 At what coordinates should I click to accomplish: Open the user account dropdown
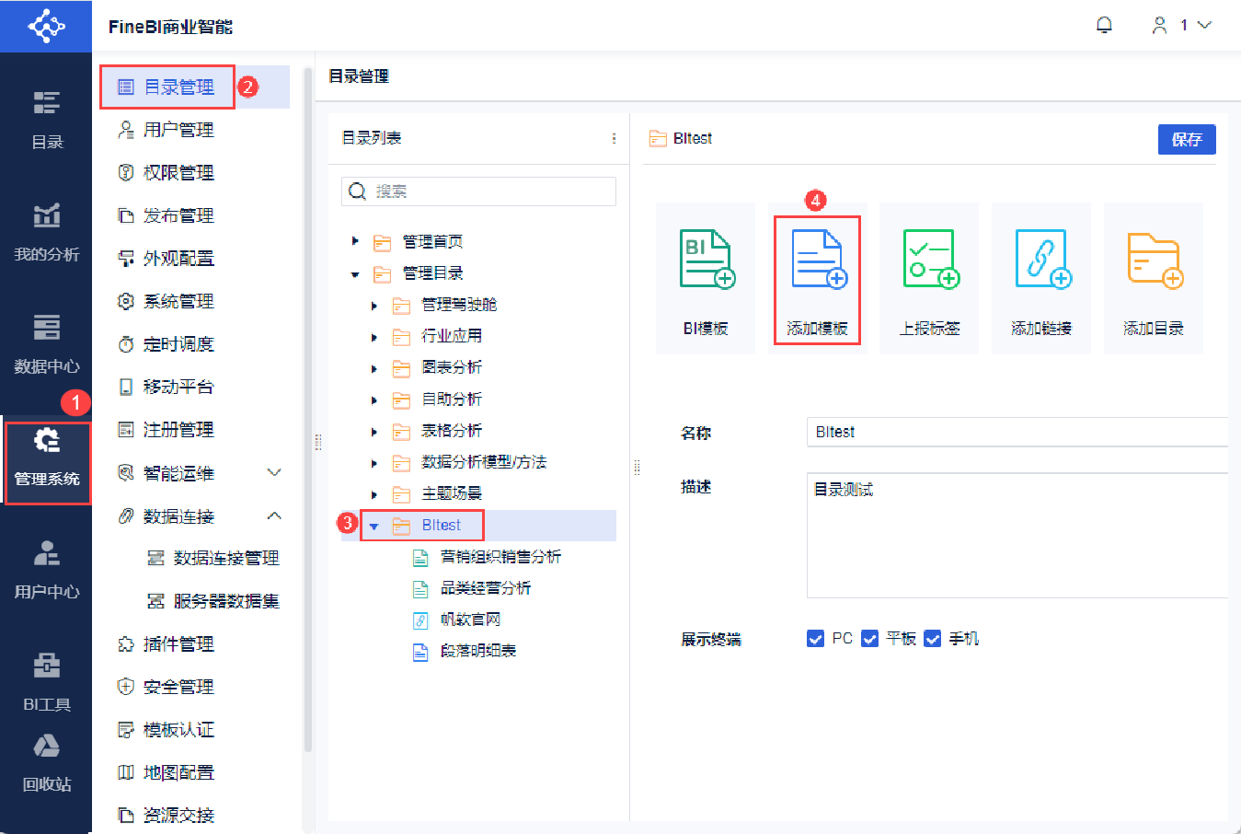(x=1182, y=25)
